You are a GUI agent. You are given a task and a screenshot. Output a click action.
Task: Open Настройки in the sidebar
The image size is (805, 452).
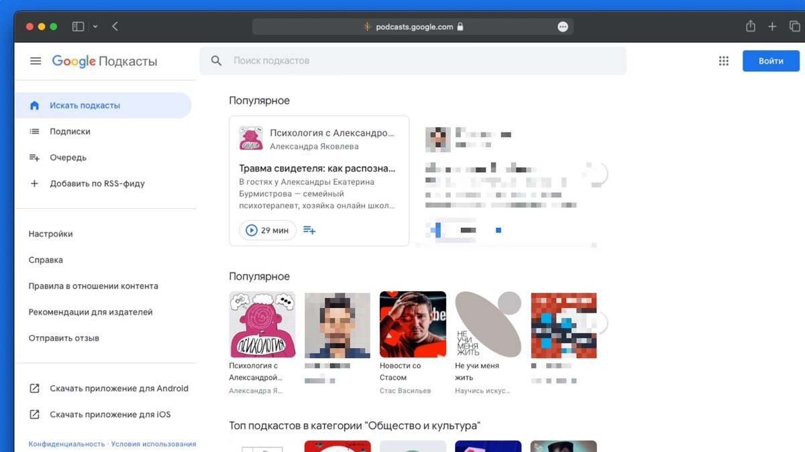pyautogui.click(x=50, y=234)
